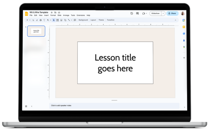Add a new slide with plus icon
Screen dimensions: 209x131
coord(27,20)
